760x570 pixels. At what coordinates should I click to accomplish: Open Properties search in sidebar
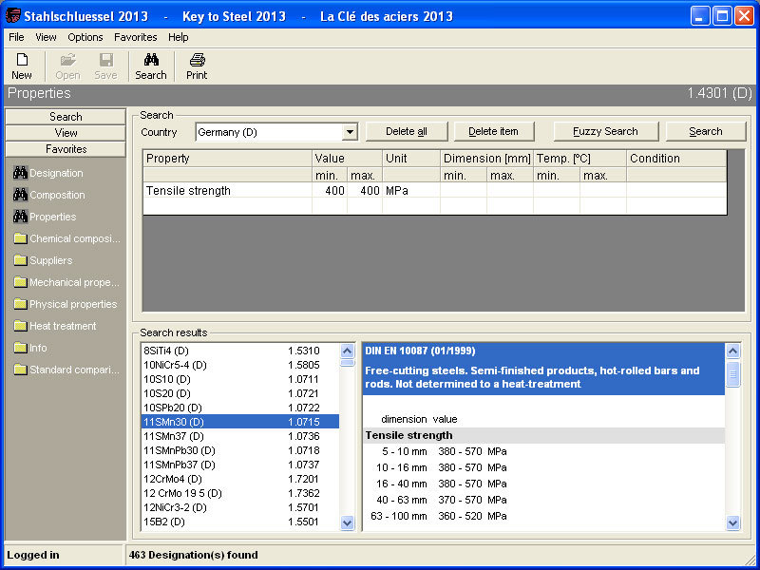(x=45, y=217)
